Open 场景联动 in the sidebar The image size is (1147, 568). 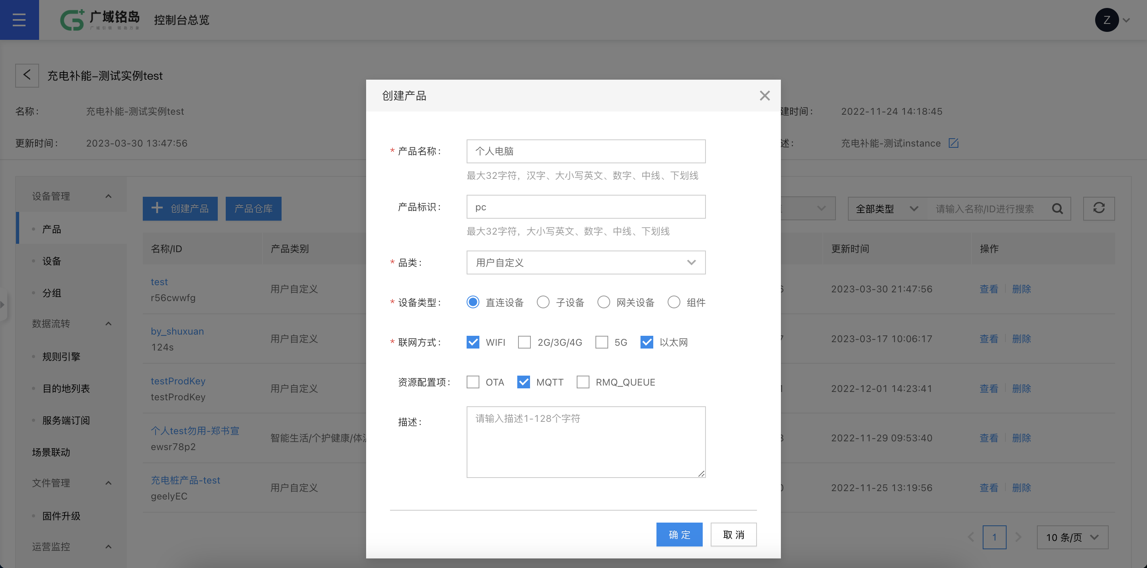coord(51,452)
